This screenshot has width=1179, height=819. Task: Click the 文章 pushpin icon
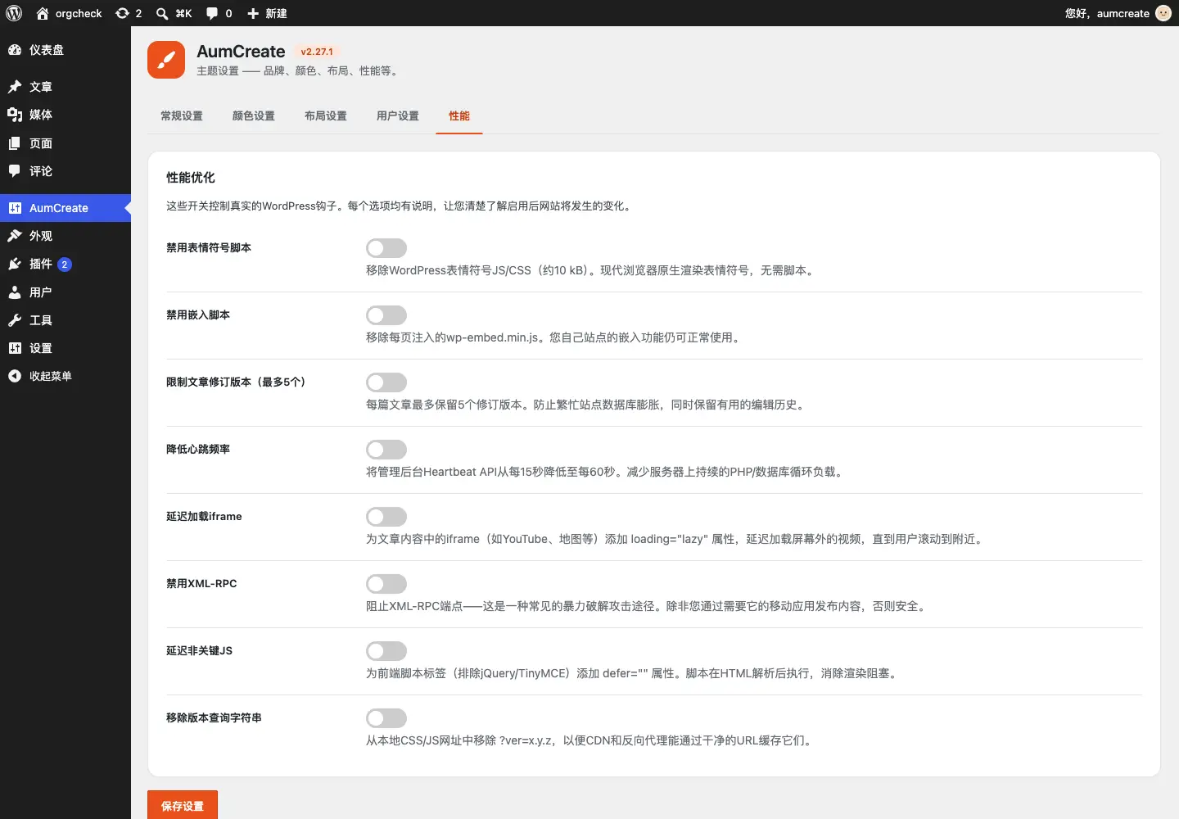point(15,87)
